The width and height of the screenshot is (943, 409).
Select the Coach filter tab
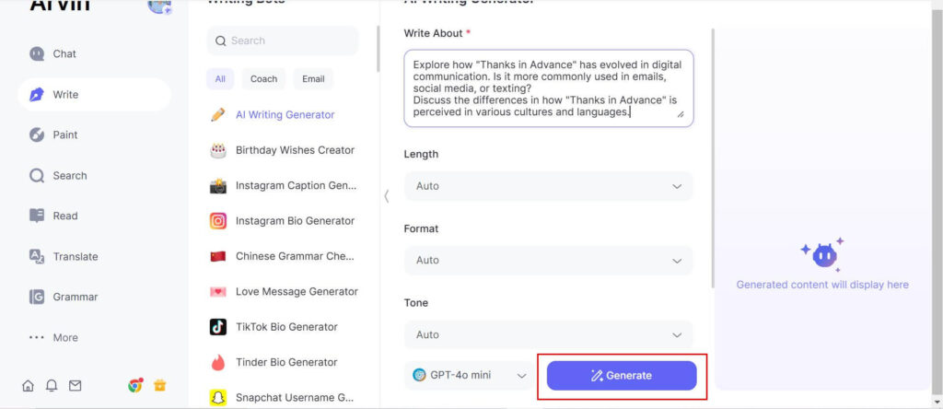[x=263, y=79]
